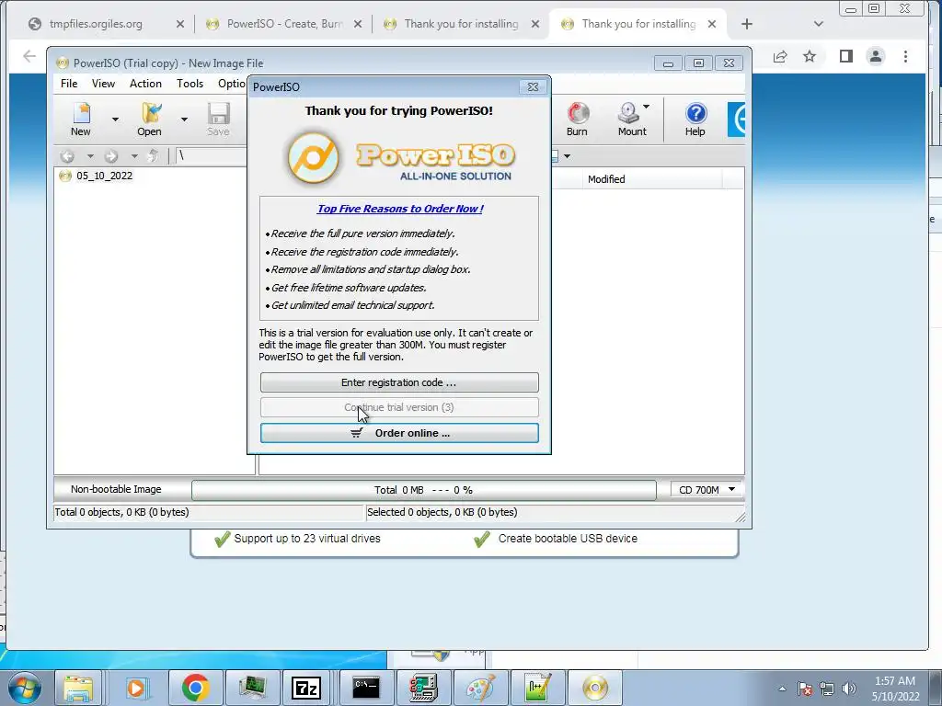
Task: Click Chrome's share page icon
Action: pyautogui.click(x=780, y=56)
